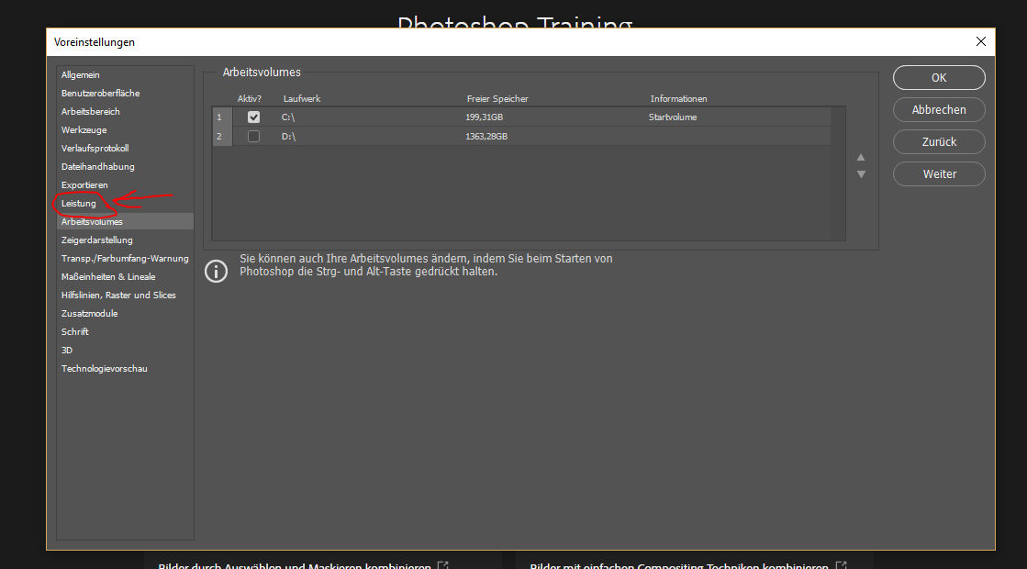Click the 199,31GB free space value

tap(484, 117)
